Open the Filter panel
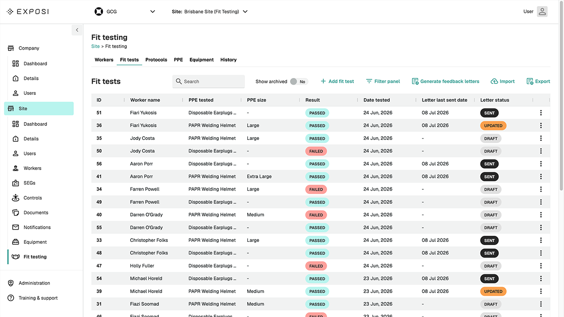This screenshot has width=564, height=317. (383, 81)
